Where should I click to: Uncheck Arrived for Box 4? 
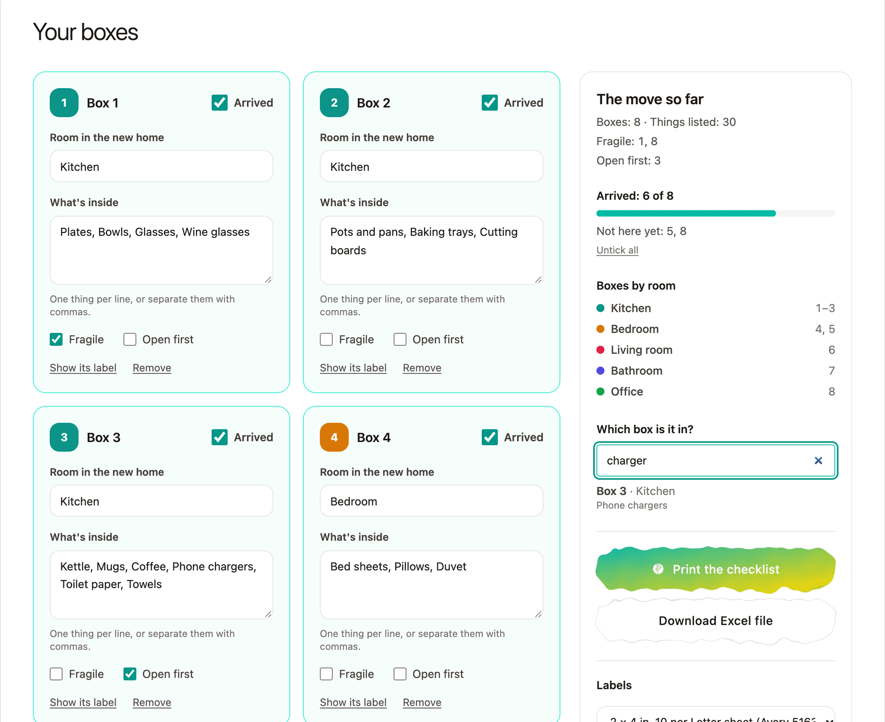tap(490, 437)
